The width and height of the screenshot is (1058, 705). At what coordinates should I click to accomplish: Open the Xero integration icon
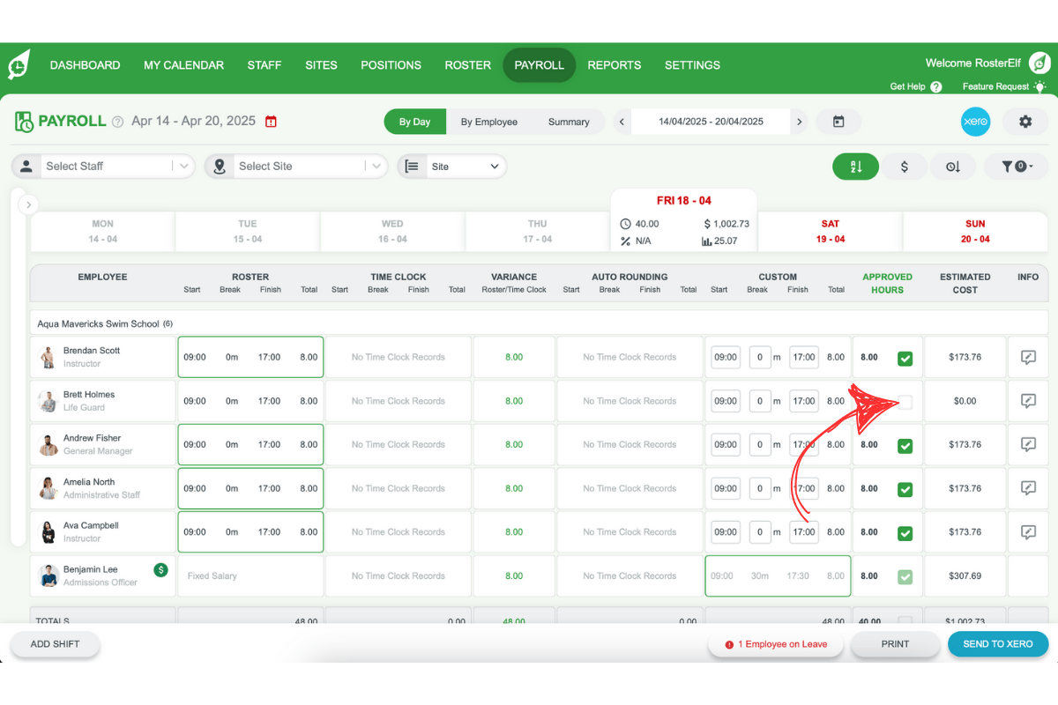975,122
